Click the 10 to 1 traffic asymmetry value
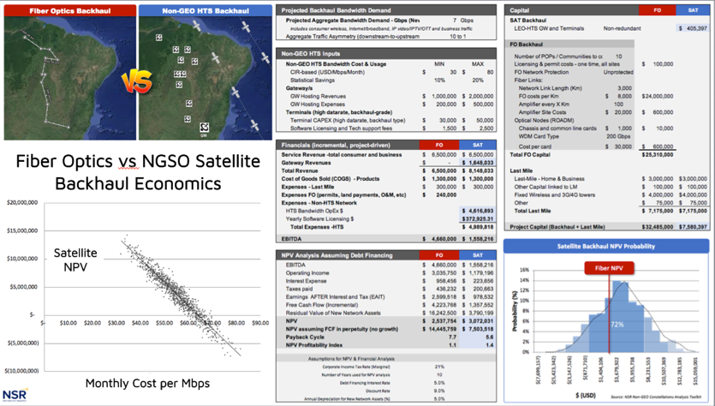Viewport: 715px width, 406px height. click(x=458, y=37)
